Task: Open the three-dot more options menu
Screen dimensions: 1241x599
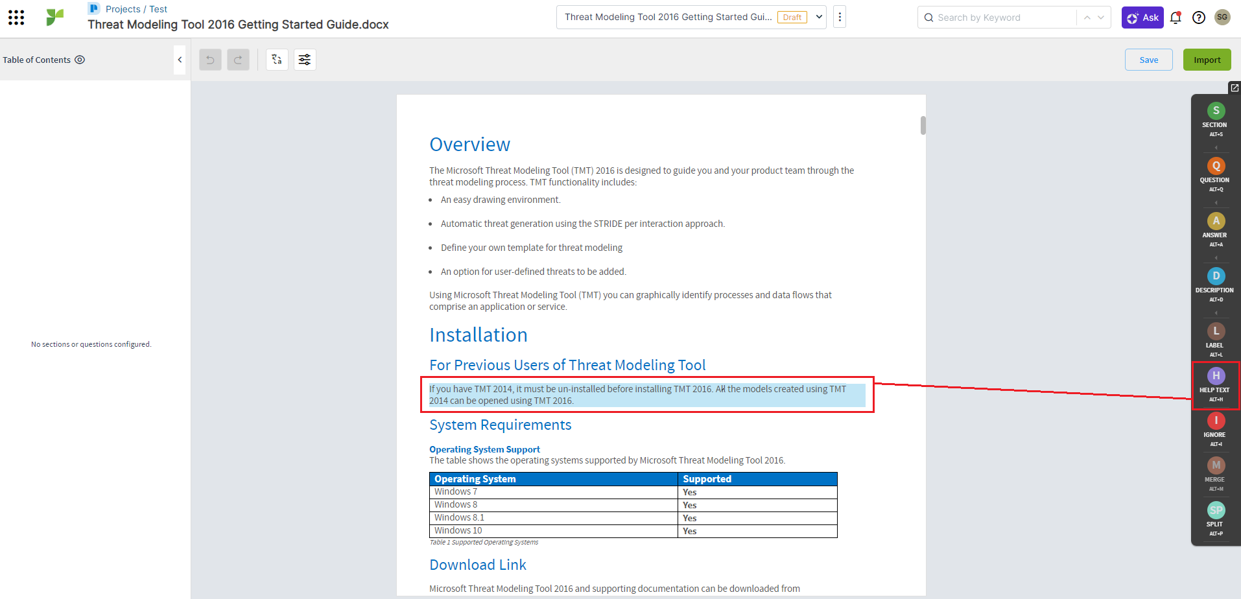Action: [x=840, y=18]
